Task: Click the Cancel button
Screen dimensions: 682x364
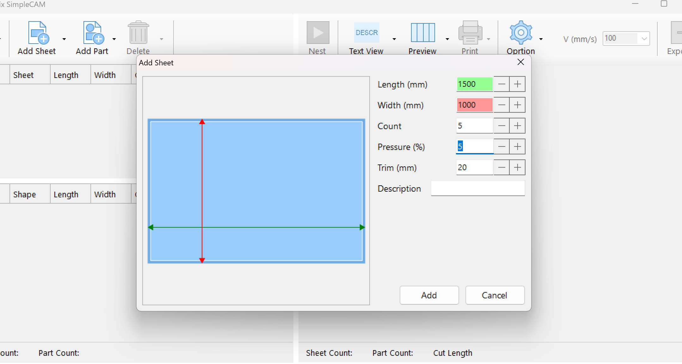Action: (x=495, y=295)
